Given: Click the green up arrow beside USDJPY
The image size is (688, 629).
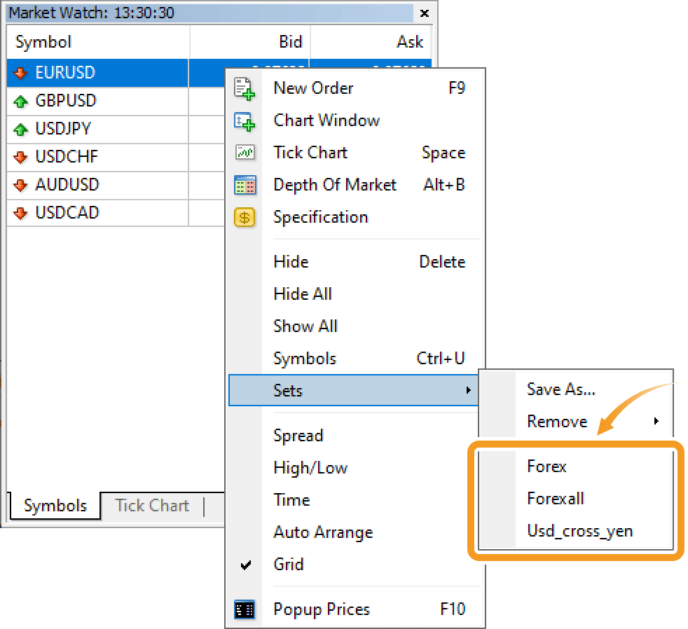Looking at the screenshot, I should point(20,130).
